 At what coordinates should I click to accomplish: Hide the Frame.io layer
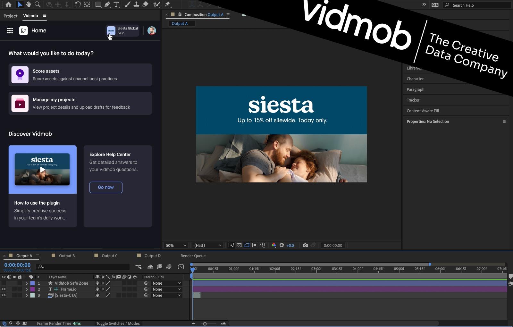(x=4, y=289)
